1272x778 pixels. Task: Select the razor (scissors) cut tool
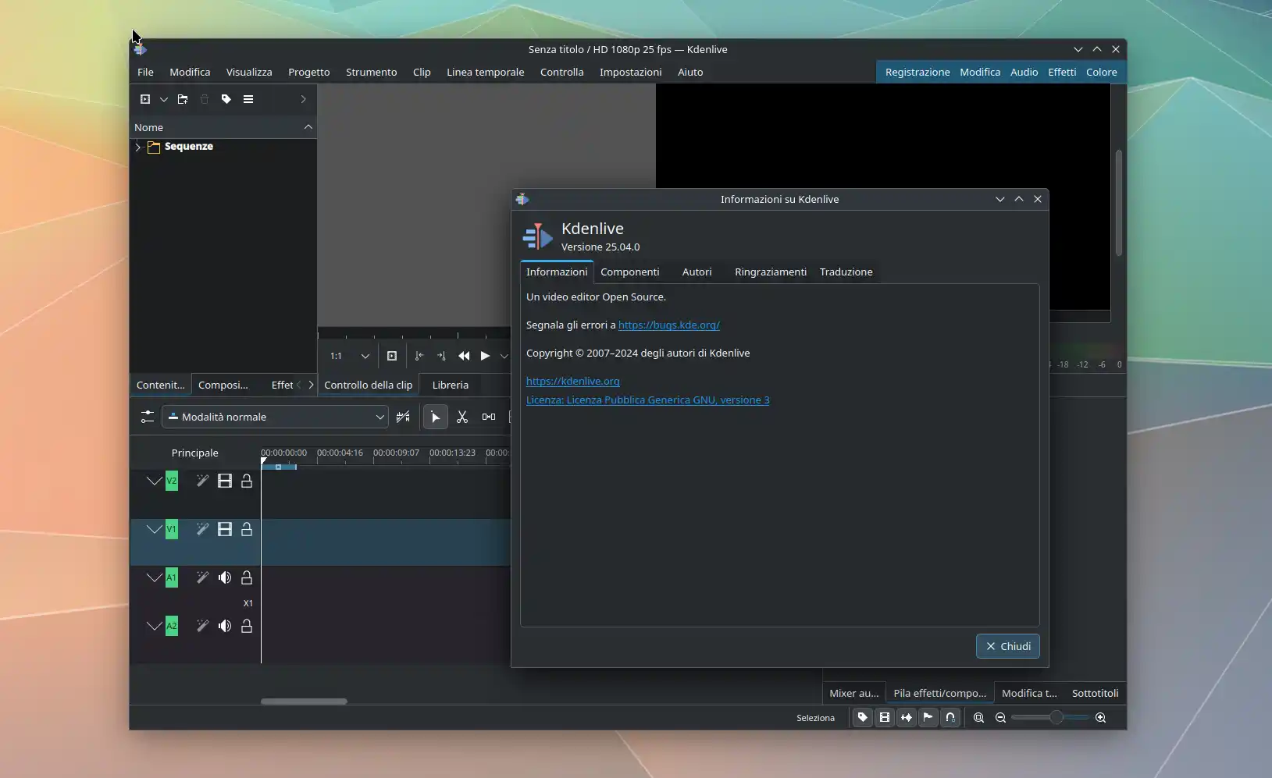pyautogui.click(x=462, y=417)
